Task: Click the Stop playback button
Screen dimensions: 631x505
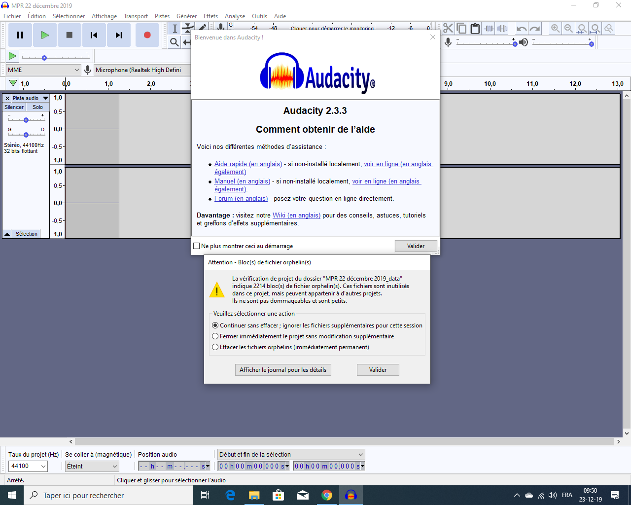Action: pos(70,35)
